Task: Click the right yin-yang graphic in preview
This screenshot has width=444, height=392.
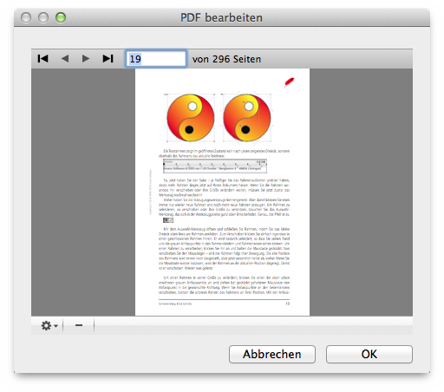Action: click(247, 118)
